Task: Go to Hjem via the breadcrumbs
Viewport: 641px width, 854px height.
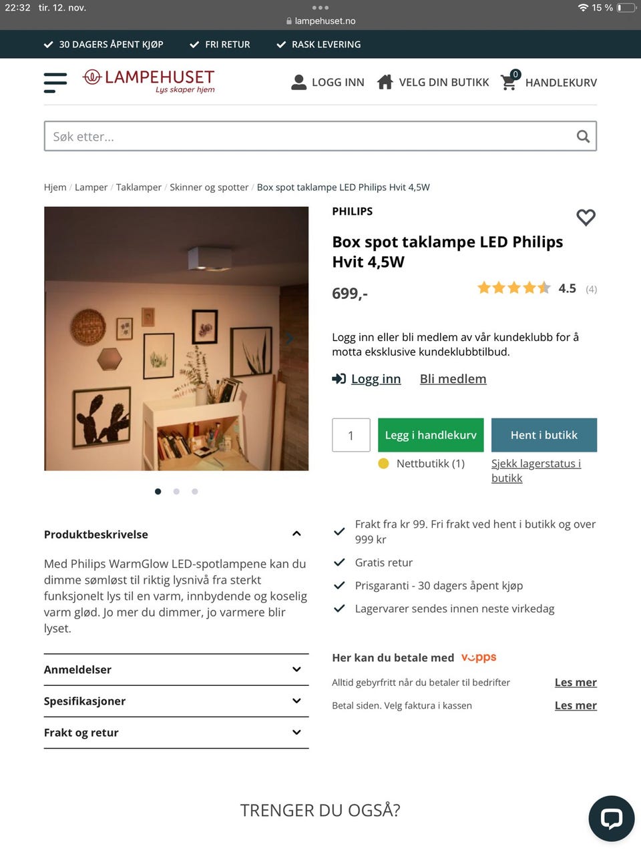Action: [x=55, y=187]
